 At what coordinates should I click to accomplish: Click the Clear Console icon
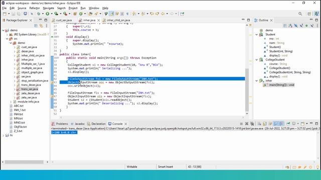[x=259, y=123]
